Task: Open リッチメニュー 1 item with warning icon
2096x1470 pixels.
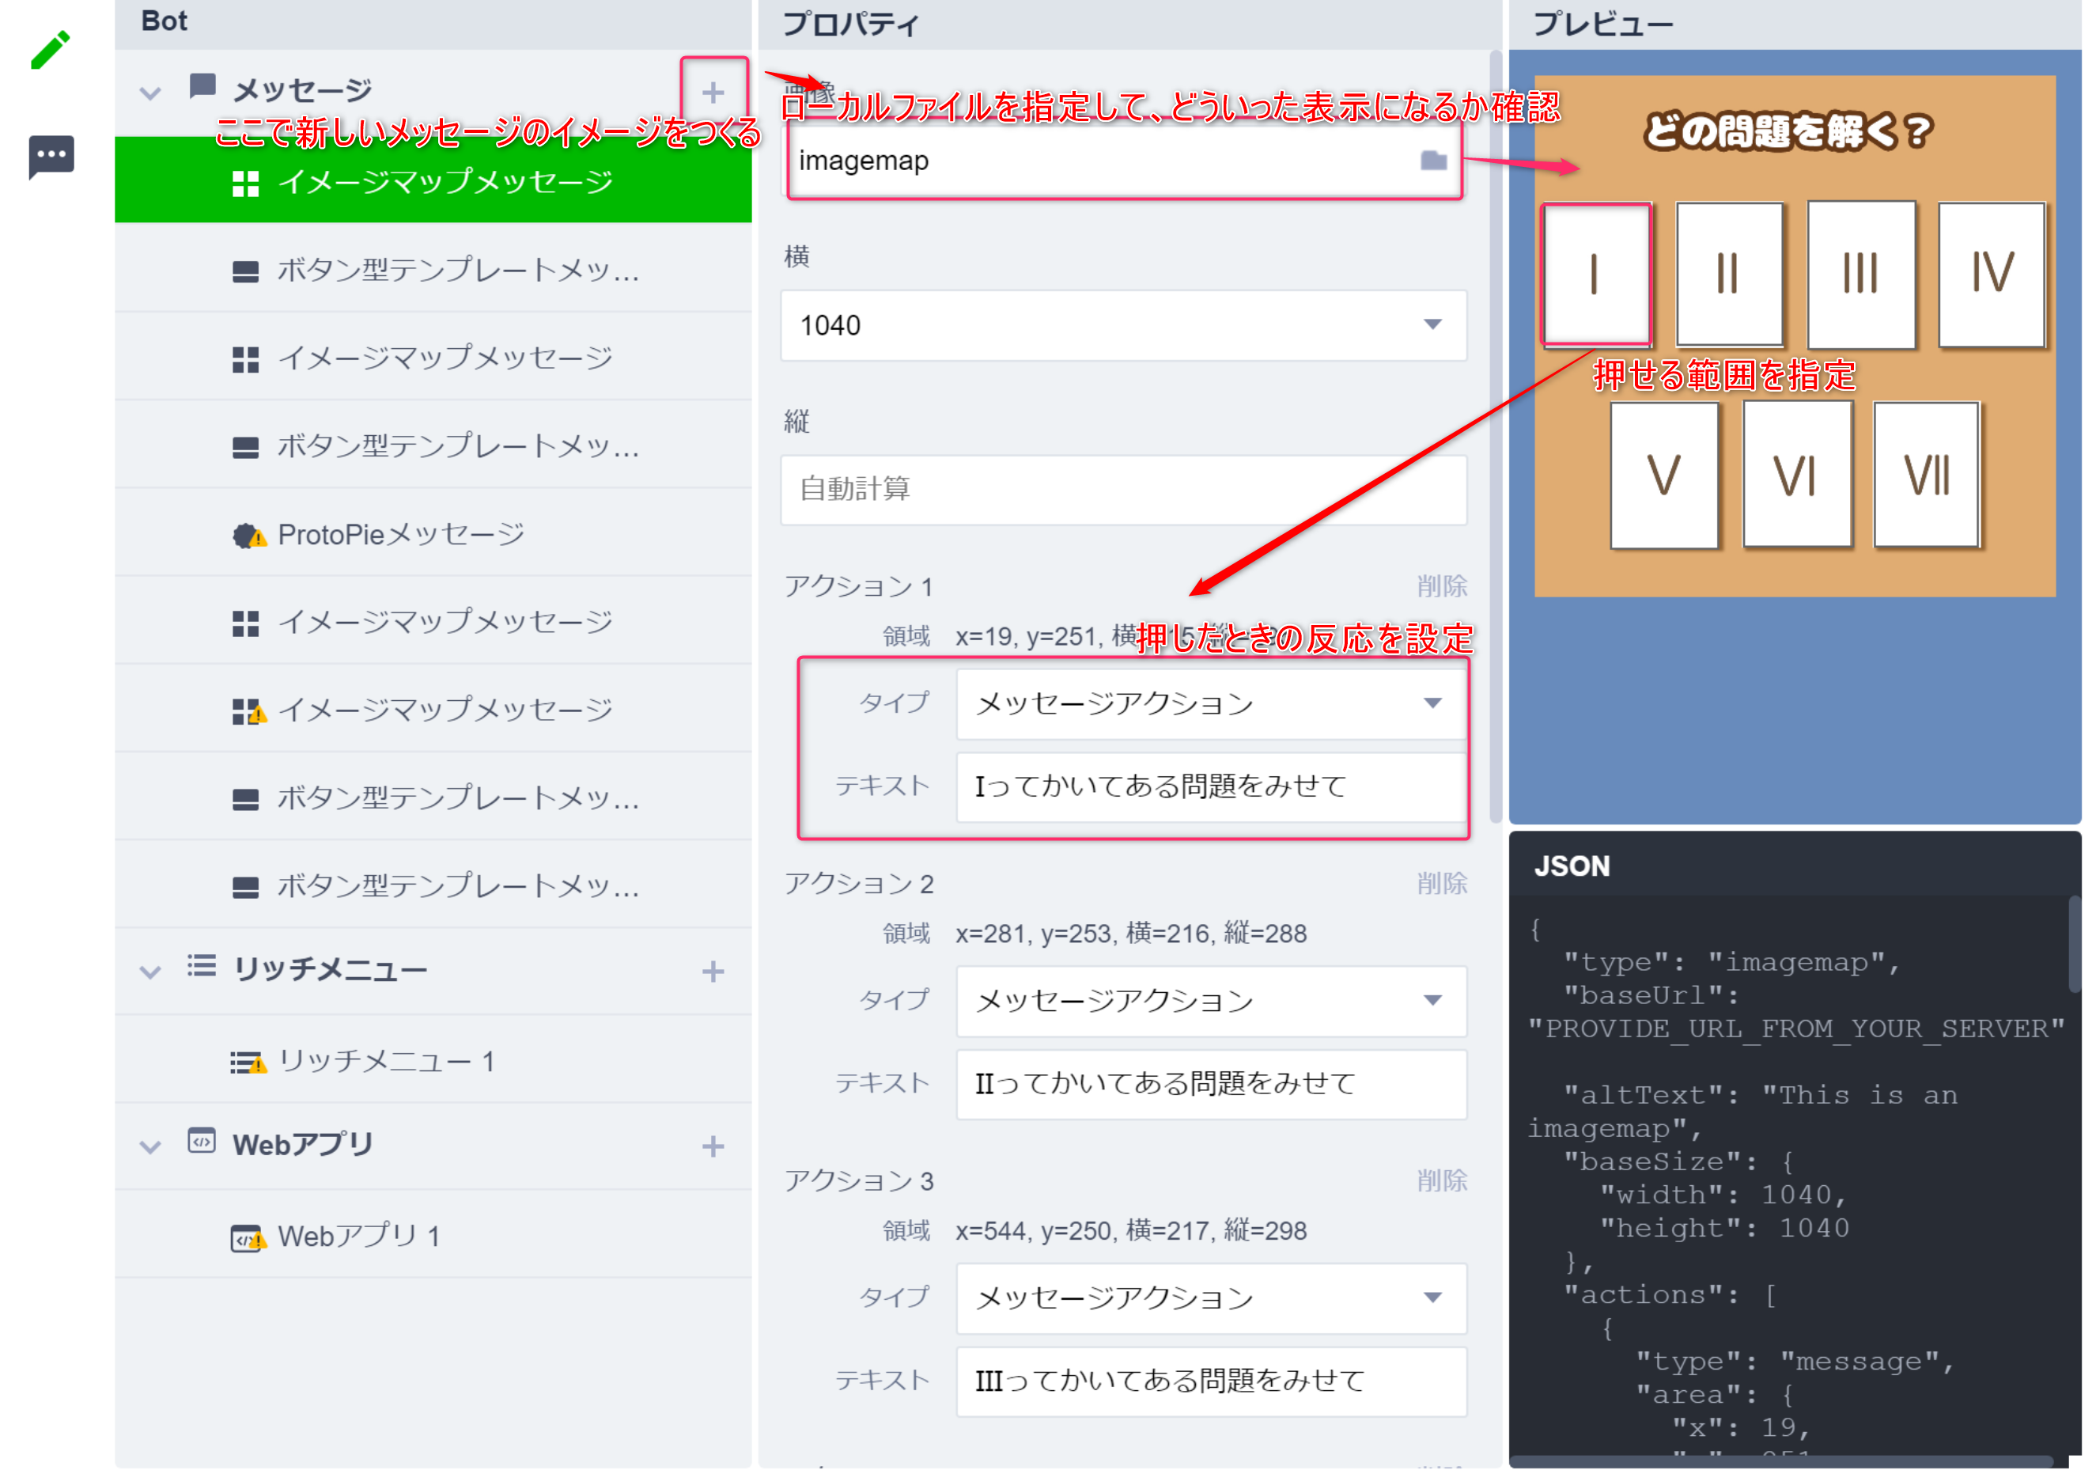Action: click(x=386, y=1061)
